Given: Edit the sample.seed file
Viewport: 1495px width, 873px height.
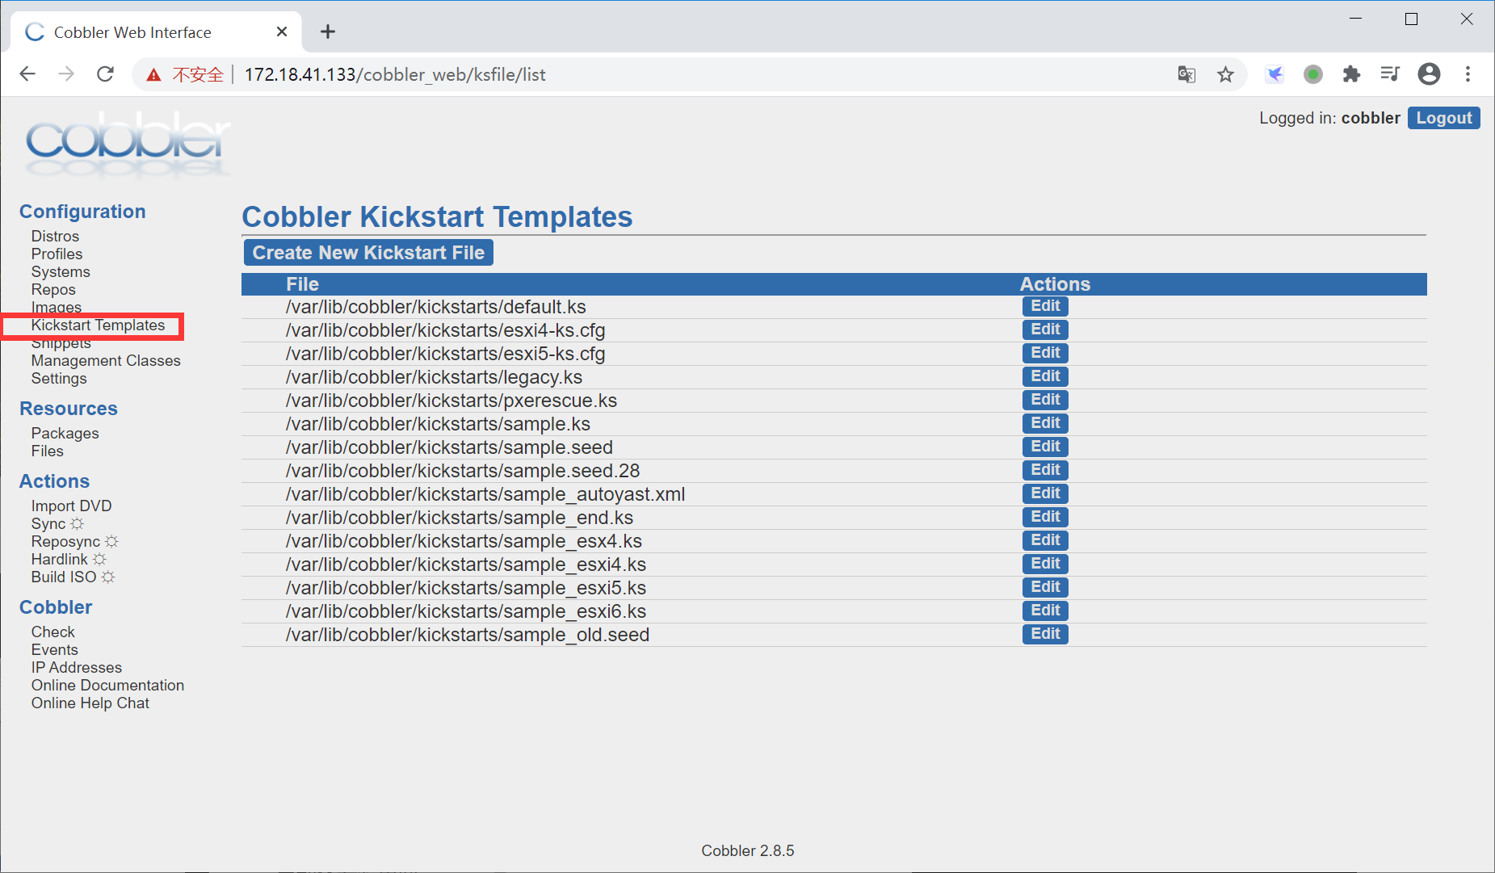Looking at the screenshot, I should pos(1045,447).
